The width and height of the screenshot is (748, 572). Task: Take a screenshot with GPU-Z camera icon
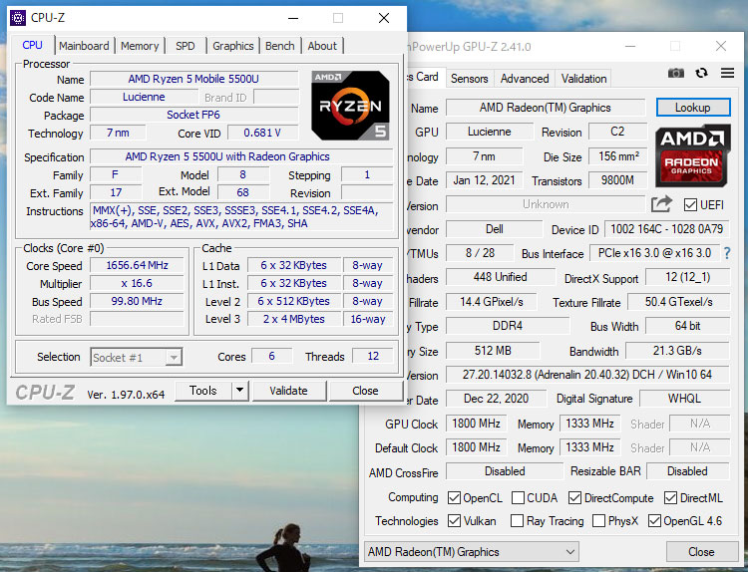click(675, 73)
